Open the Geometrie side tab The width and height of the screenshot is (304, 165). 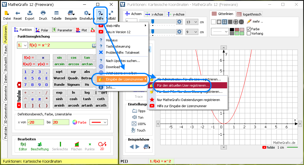[x=5, y=93]
